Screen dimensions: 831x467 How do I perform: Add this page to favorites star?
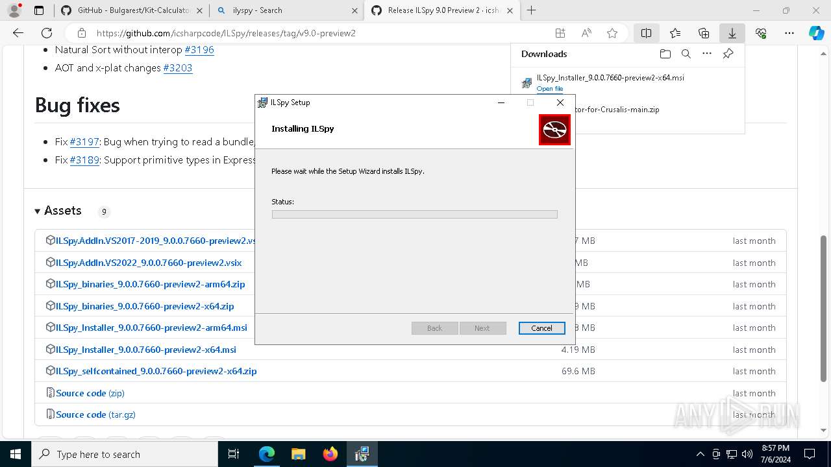click(x=612, y=33)
